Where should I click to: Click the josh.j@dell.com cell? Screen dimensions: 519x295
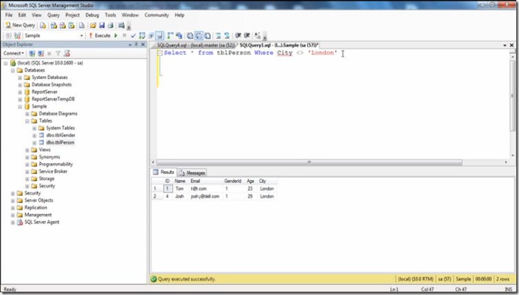(x=205, y=197)
